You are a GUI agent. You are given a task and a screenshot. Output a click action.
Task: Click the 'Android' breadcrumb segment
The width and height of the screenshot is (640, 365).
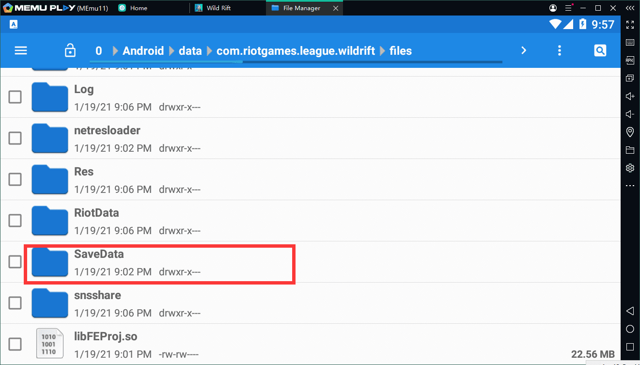point(143,51)
